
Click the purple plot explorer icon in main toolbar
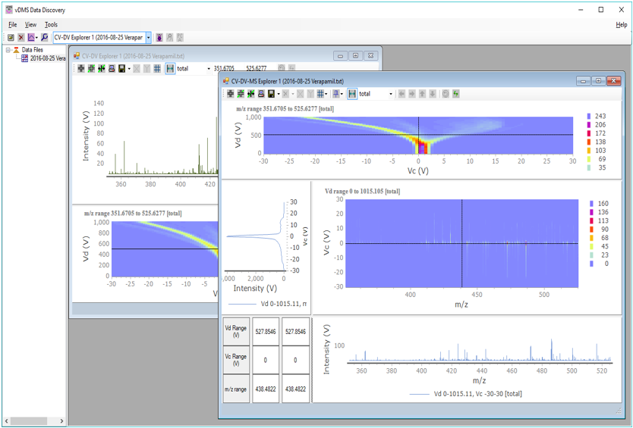point(30,37)
